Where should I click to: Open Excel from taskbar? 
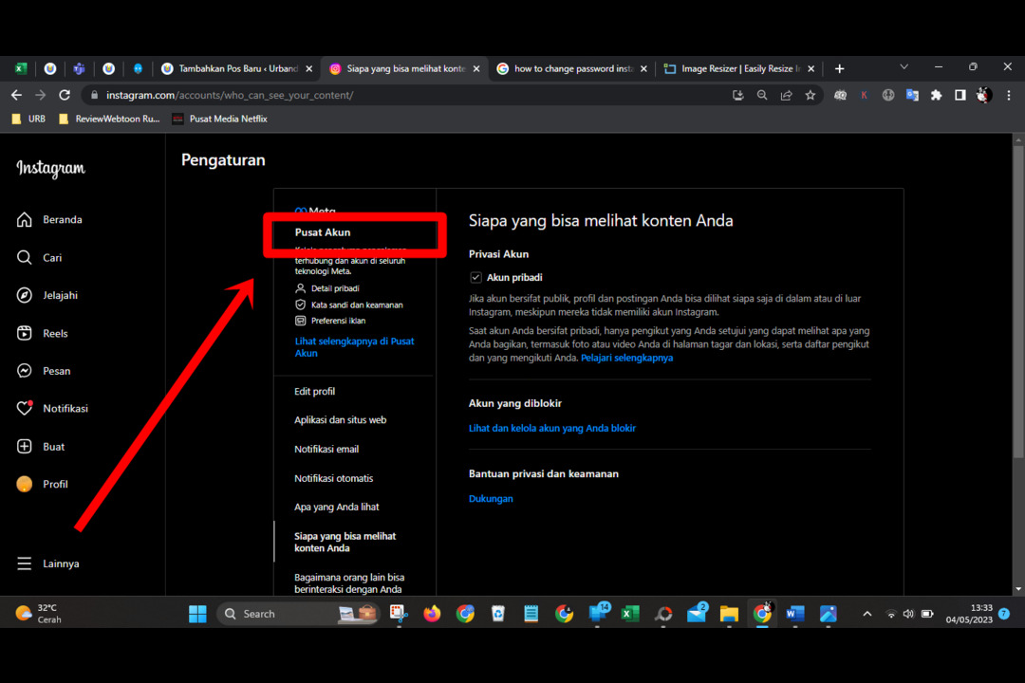(630, 614)
